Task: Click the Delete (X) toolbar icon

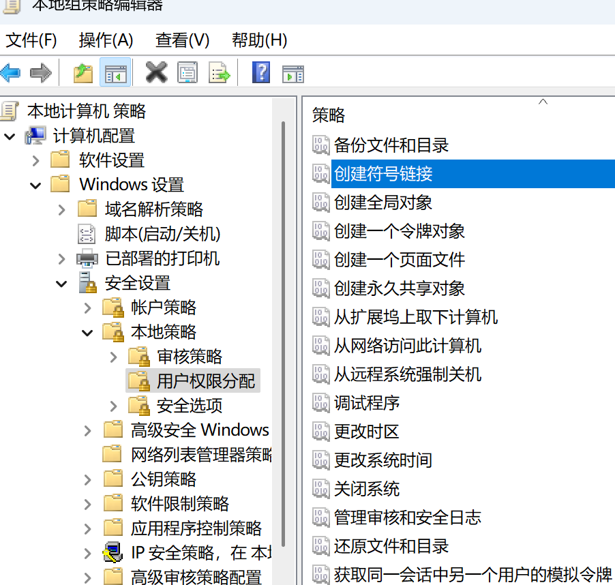Action: click(156, 72)
